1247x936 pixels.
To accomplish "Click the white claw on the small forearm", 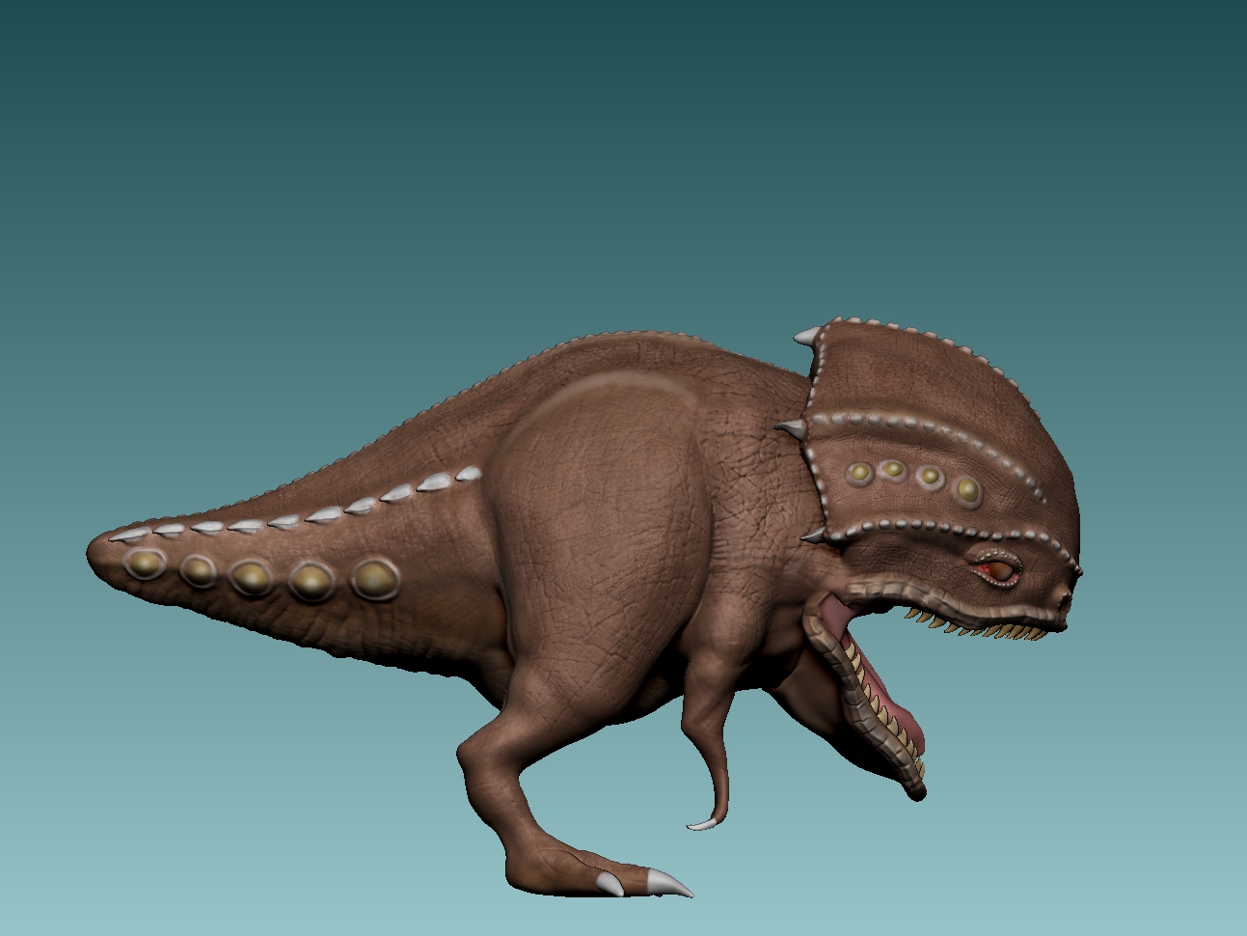I will pos(701,824).
